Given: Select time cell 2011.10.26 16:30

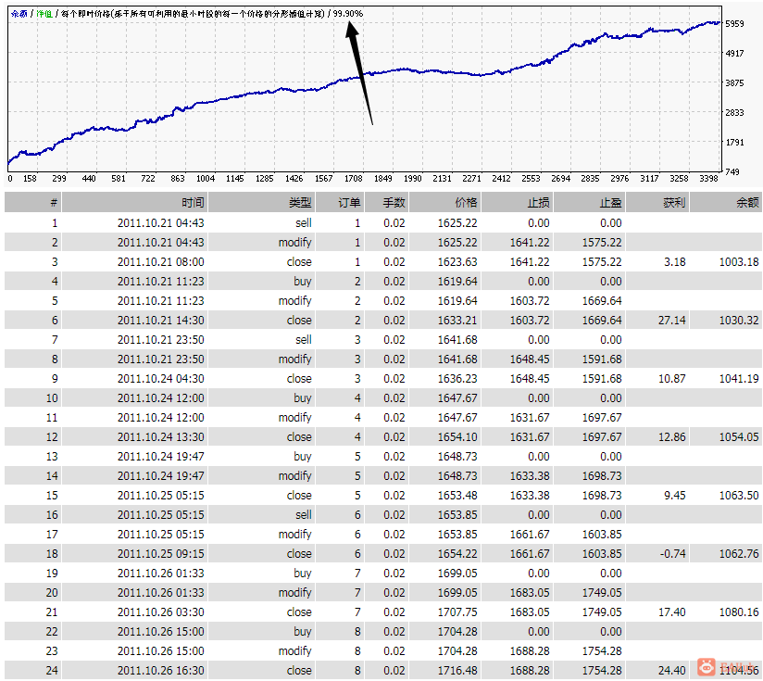Looking at the screenshot, I should (160, 671).
